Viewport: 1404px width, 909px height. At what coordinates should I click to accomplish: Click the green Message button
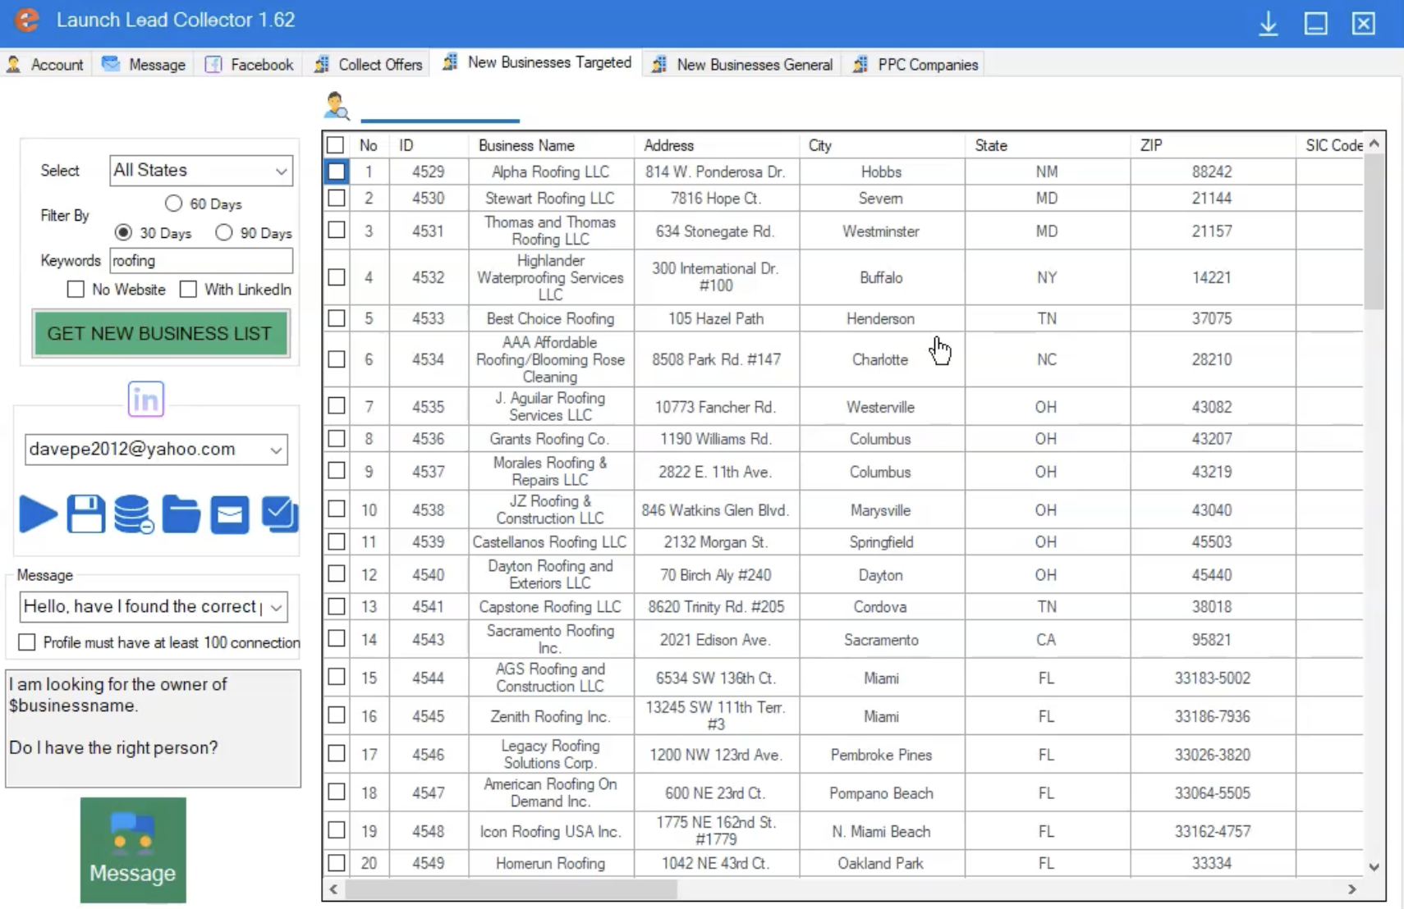click(x=133, y=850)
